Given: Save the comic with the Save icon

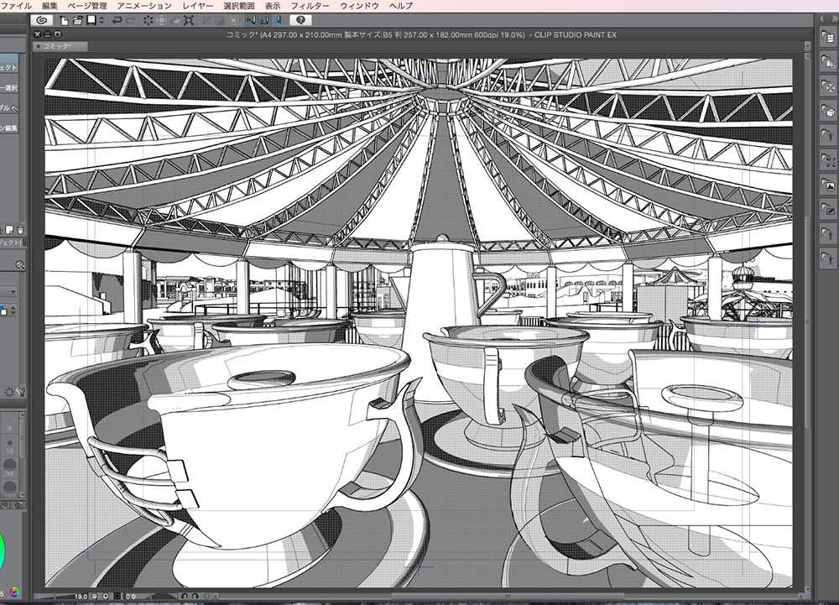Looking at the screenshot, I should (91, 20).
